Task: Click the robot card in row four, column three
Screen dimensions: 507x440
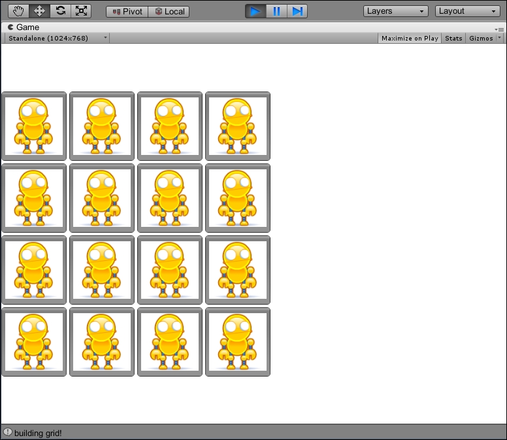Action: pos(170,342)
